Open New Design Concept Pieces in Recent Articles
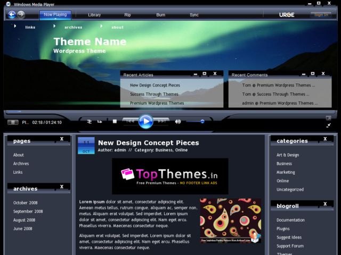 pos(155,85)
